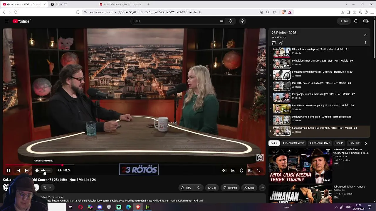Show hidden system tray icons

click(336, 207)
